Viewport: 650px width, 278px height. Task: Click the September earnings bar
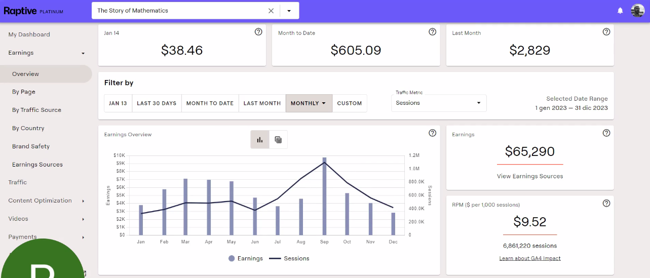324,196
